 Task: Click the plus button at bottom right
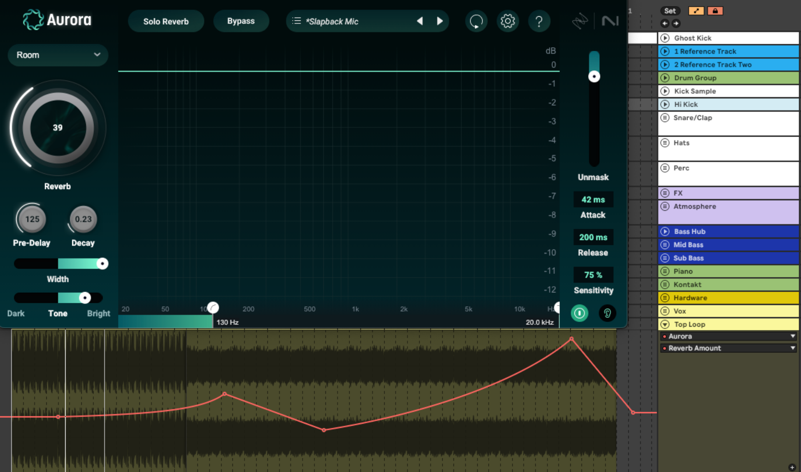pyautogui.click(x=792, y=467)
